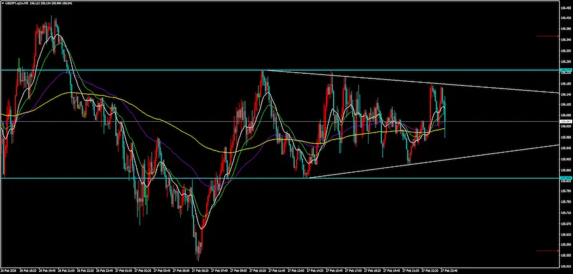573x274 pixels.
Task: Select the gray current bid price line
Action: (191, 121)
